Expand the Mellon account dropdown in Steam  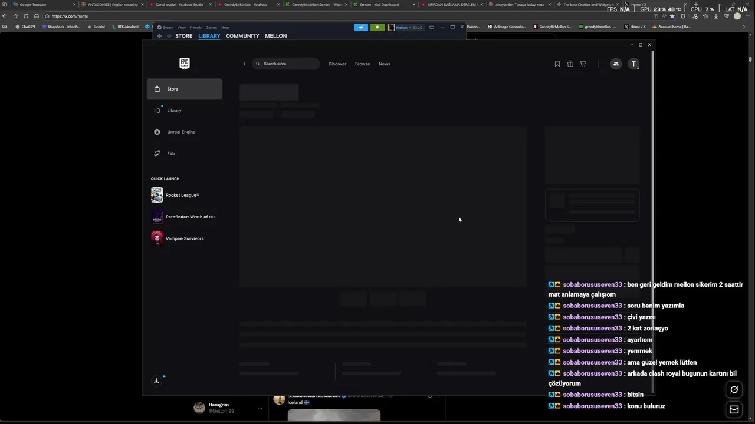click(x=406, y=27)
